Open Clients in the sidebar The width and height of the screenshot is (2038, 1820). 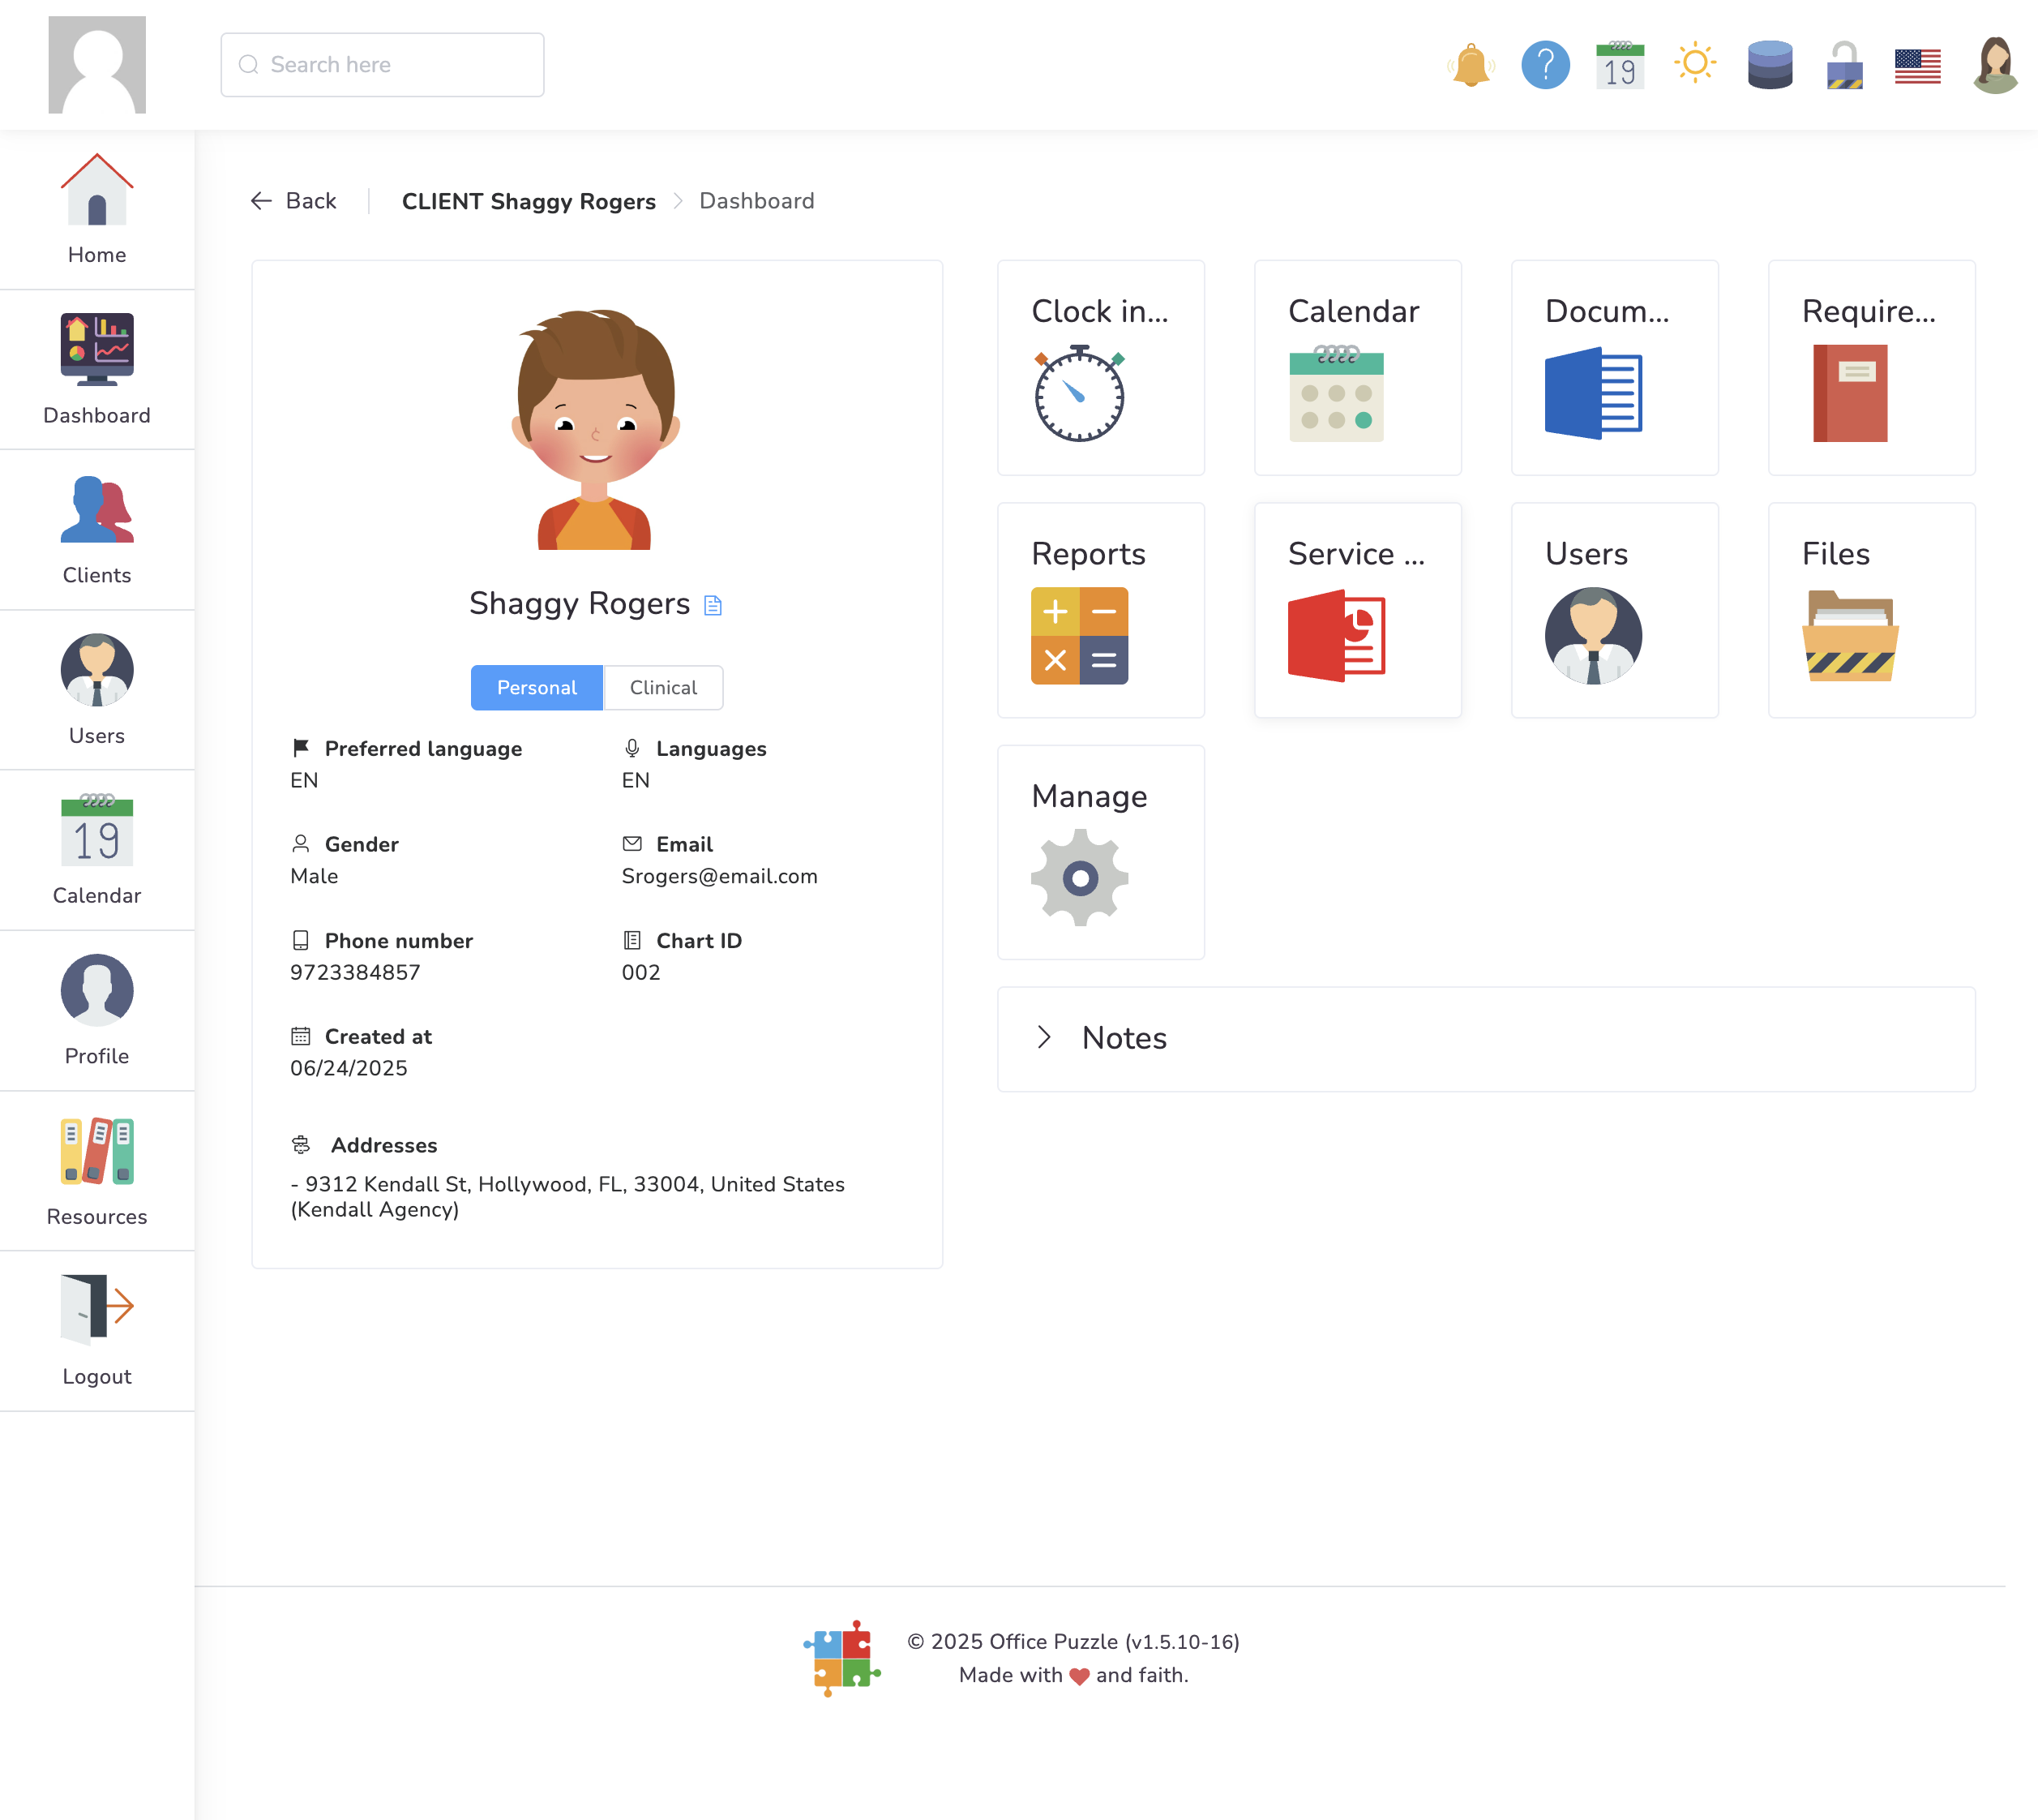pos(97,530)
